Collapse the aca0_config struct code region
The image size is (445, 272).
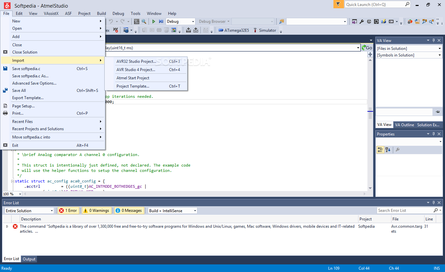[x=13, y=181]
